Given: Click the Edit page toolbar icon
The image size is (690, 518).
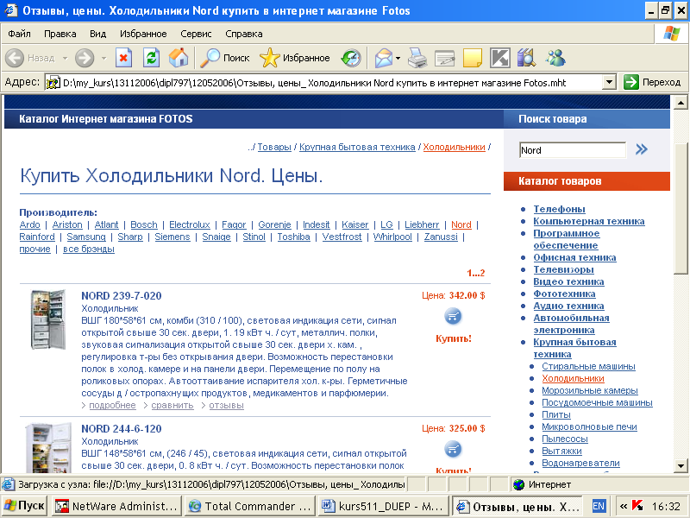Looking at the screenshot, I should (445, 58).
